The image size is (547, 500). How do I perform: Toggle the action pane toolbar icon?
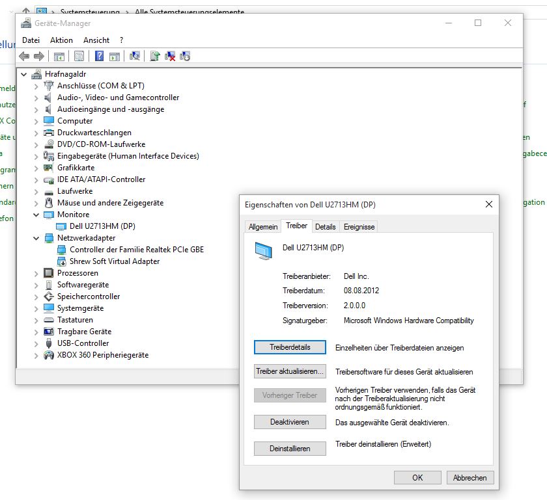(115, 56)
